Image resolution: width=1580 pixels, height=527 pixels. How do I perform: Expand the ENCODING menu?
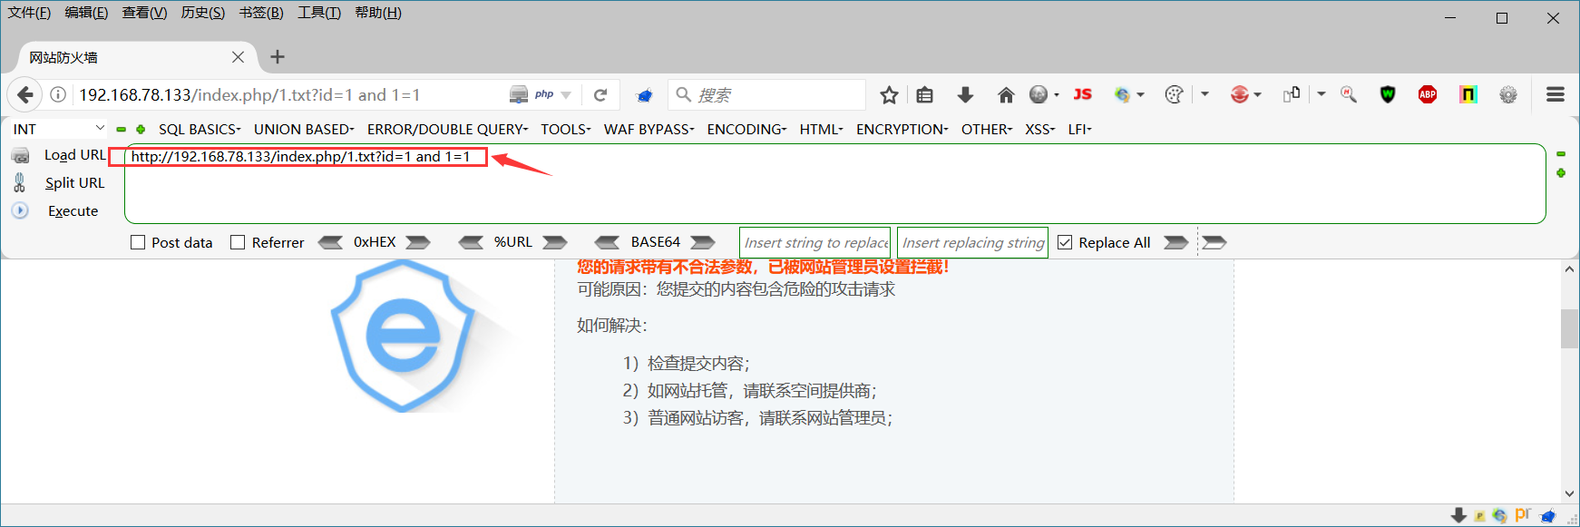746,130
